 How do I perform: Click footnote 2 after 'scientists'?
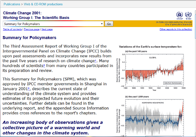coord(44,65)
